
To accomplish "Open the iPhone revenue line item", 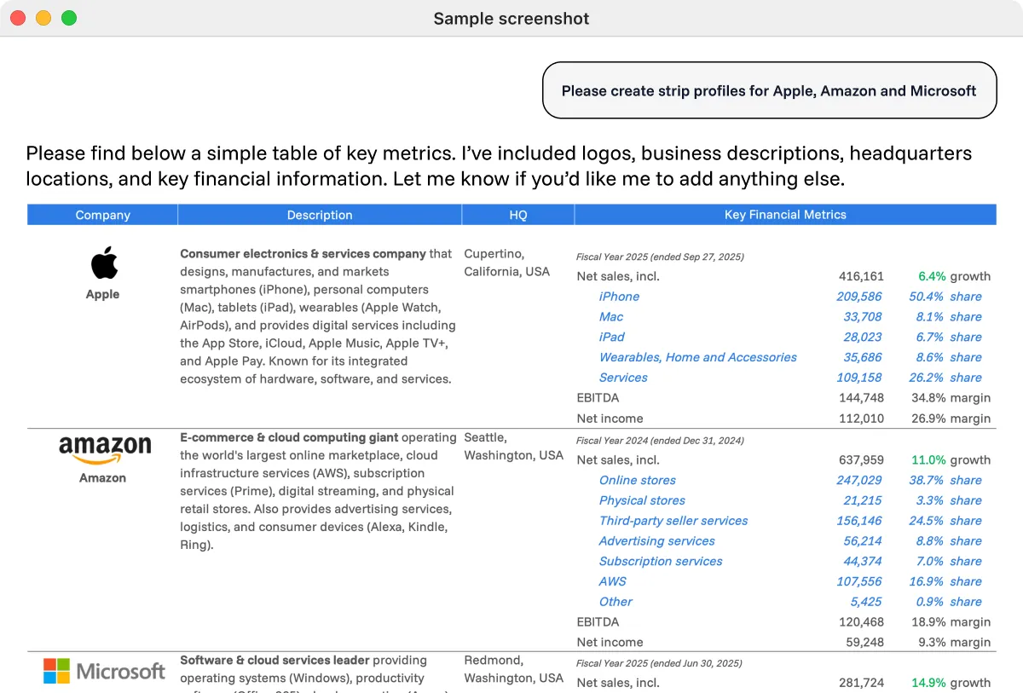I will 619,297.
